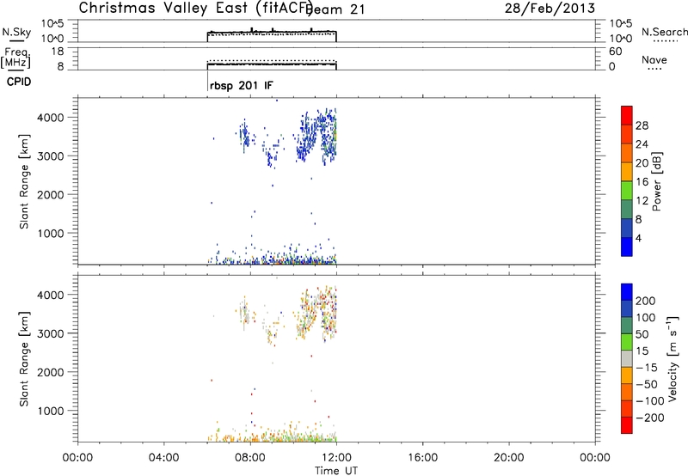
Task: Click the 'rbsp 201 IF' CPID label
Action: coord(242,85)
